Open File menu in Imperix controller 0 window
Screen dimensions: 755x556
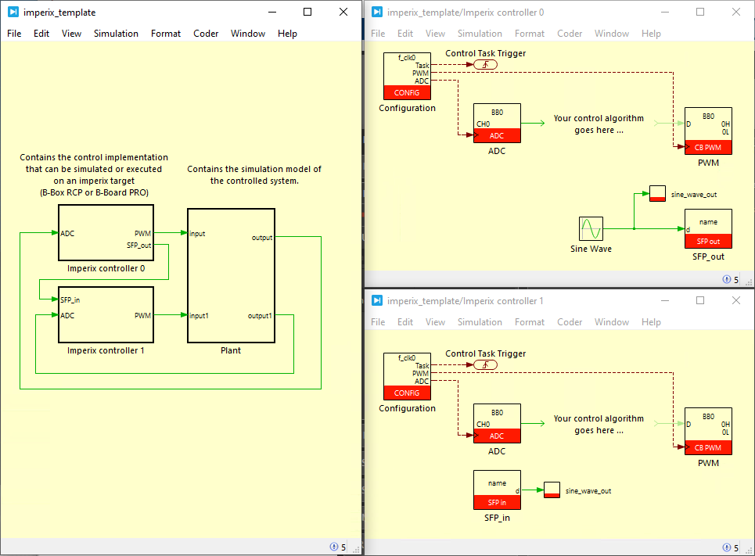click(x=378, y=33)
